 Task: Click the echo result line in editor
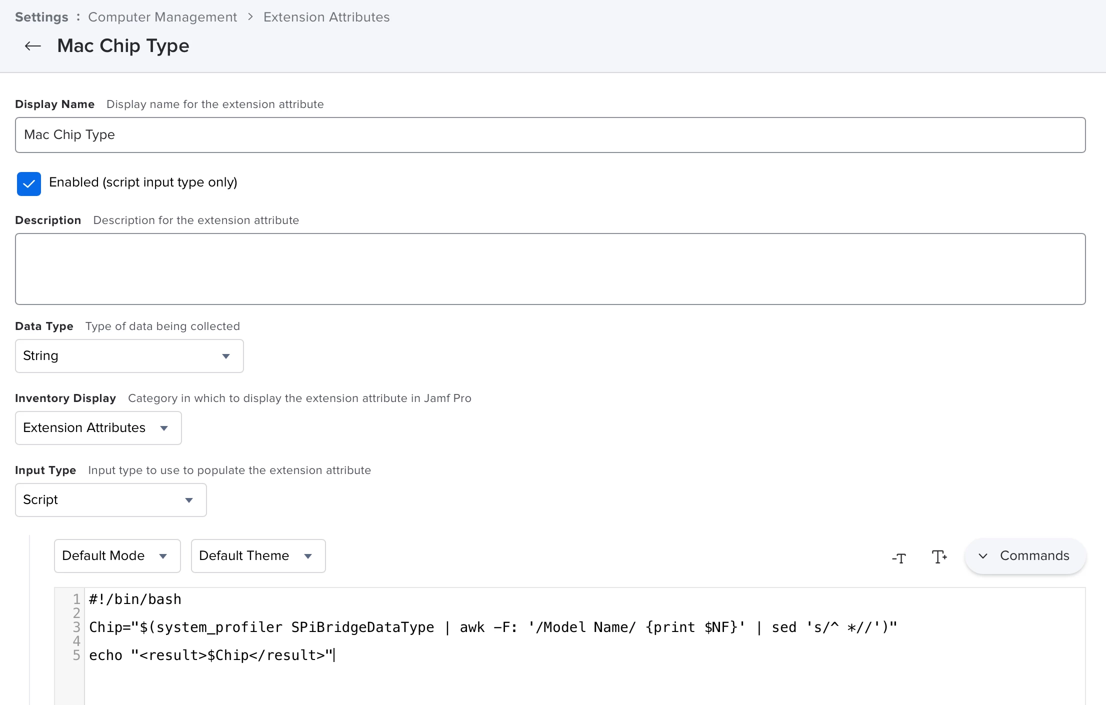[210, 655]
